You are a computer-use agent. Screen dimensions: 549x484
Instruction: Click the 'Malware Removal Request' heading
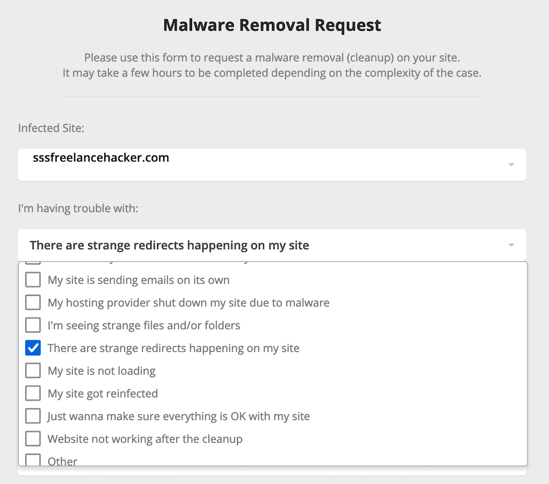pyautogui.click(x=272, y=25)
